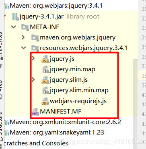
Task: Select maven.org.webjars.jquery package row
Action: click(x=78, y=37)
